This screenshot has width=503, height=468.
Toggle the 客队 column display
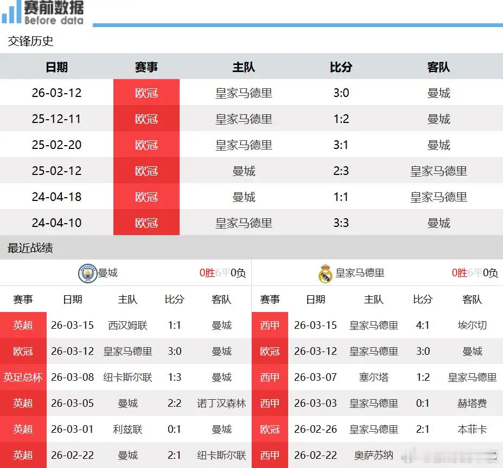coord(439,67)
